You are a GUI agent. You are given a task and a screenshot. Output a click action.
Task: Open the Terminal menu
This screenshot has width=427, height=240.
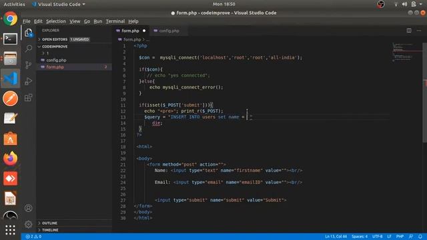click(x=115, y=21)
